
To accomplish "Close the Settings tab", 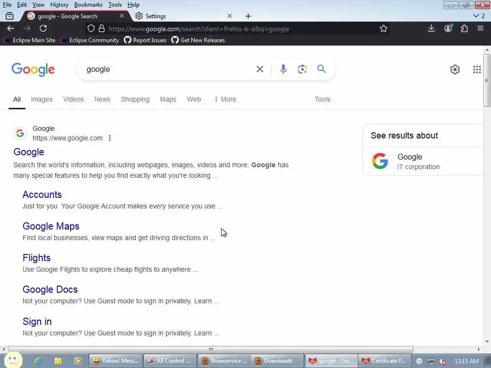I will coord(230,16).
